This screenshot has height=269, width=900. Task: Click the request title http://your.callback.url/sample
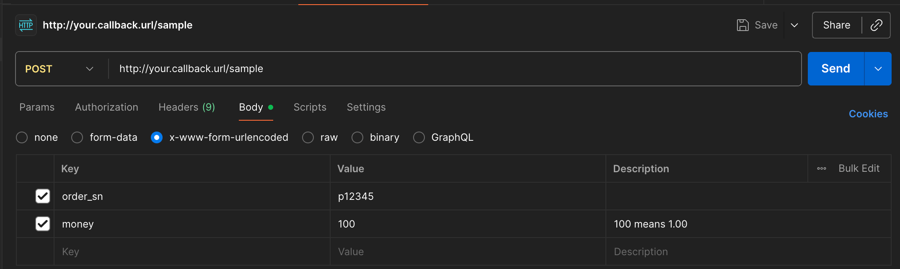coord(117,25)
